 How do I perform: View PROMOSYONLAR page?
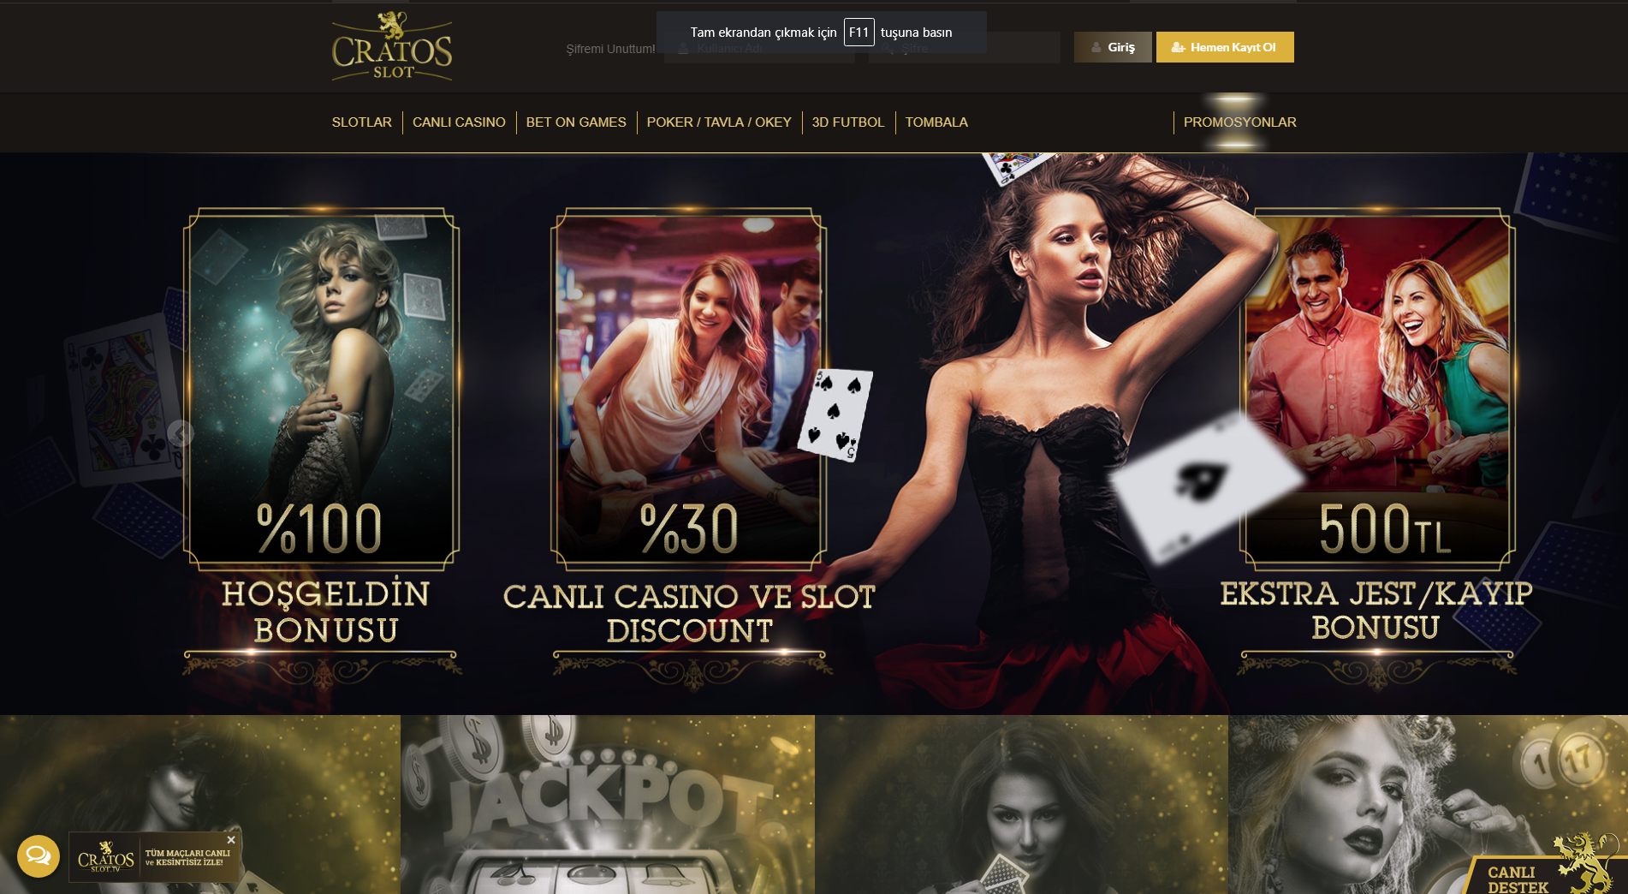tap(1239, 122)
